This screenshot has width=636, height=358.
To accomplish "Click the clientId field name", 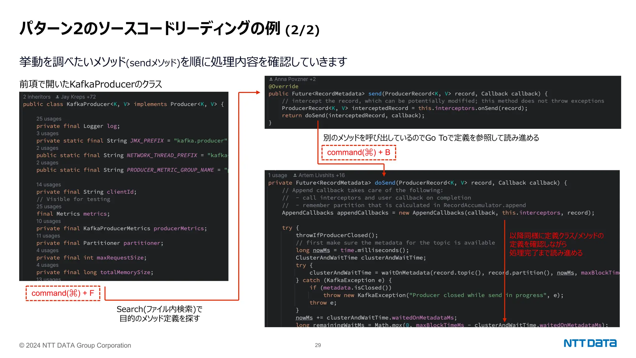I will click(x=120, y=192).
